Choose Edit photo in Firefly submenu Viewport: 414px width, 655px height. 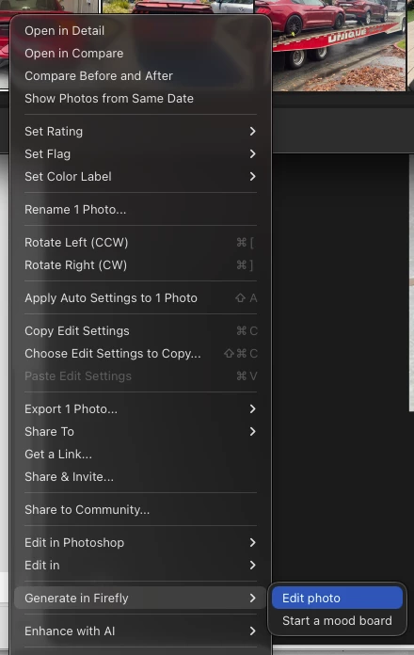point(337,598)
